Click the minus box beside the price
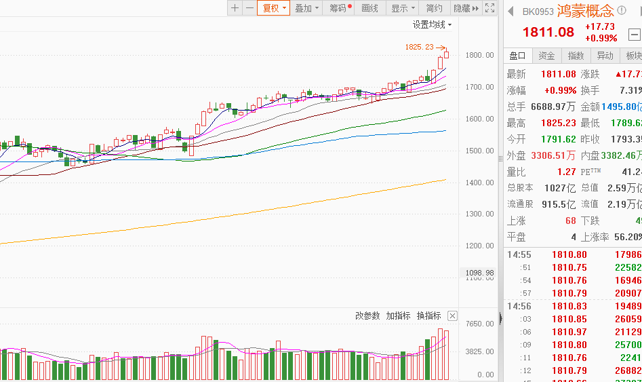This screenshot has height=382, width=642. tap(634, 33)
